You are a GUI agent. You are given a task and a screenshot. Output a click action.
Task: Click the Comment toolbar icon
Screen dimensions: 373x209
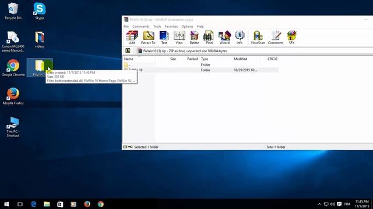[275, 38]
